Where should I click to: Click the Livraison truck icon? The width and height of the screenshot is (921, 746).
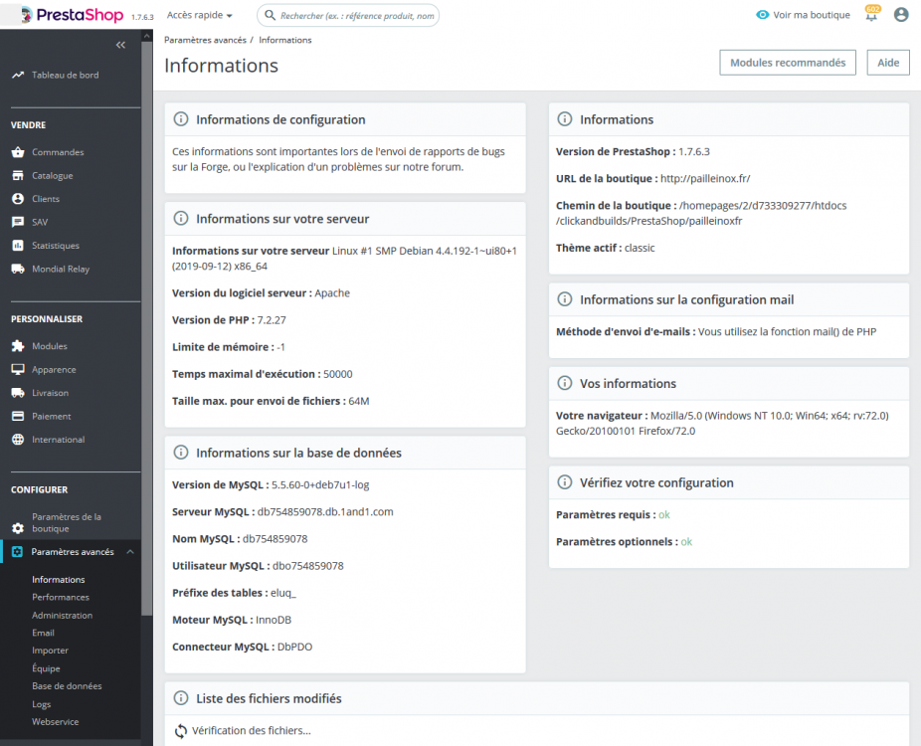18,392
